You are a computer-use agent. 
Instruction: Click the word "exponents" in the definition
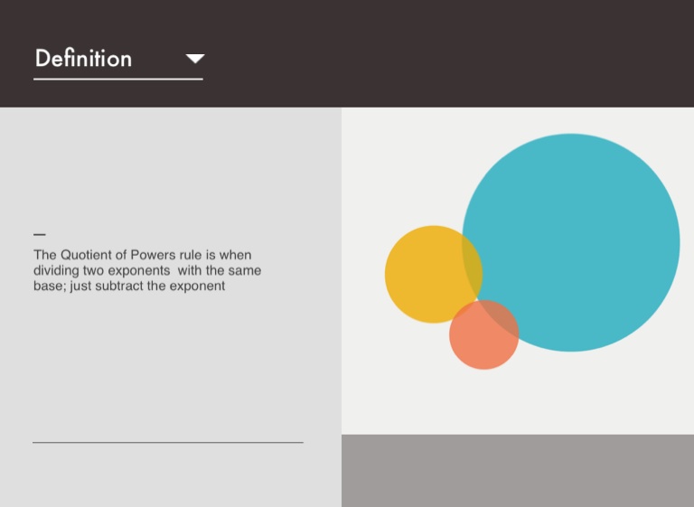coord(134,270)
